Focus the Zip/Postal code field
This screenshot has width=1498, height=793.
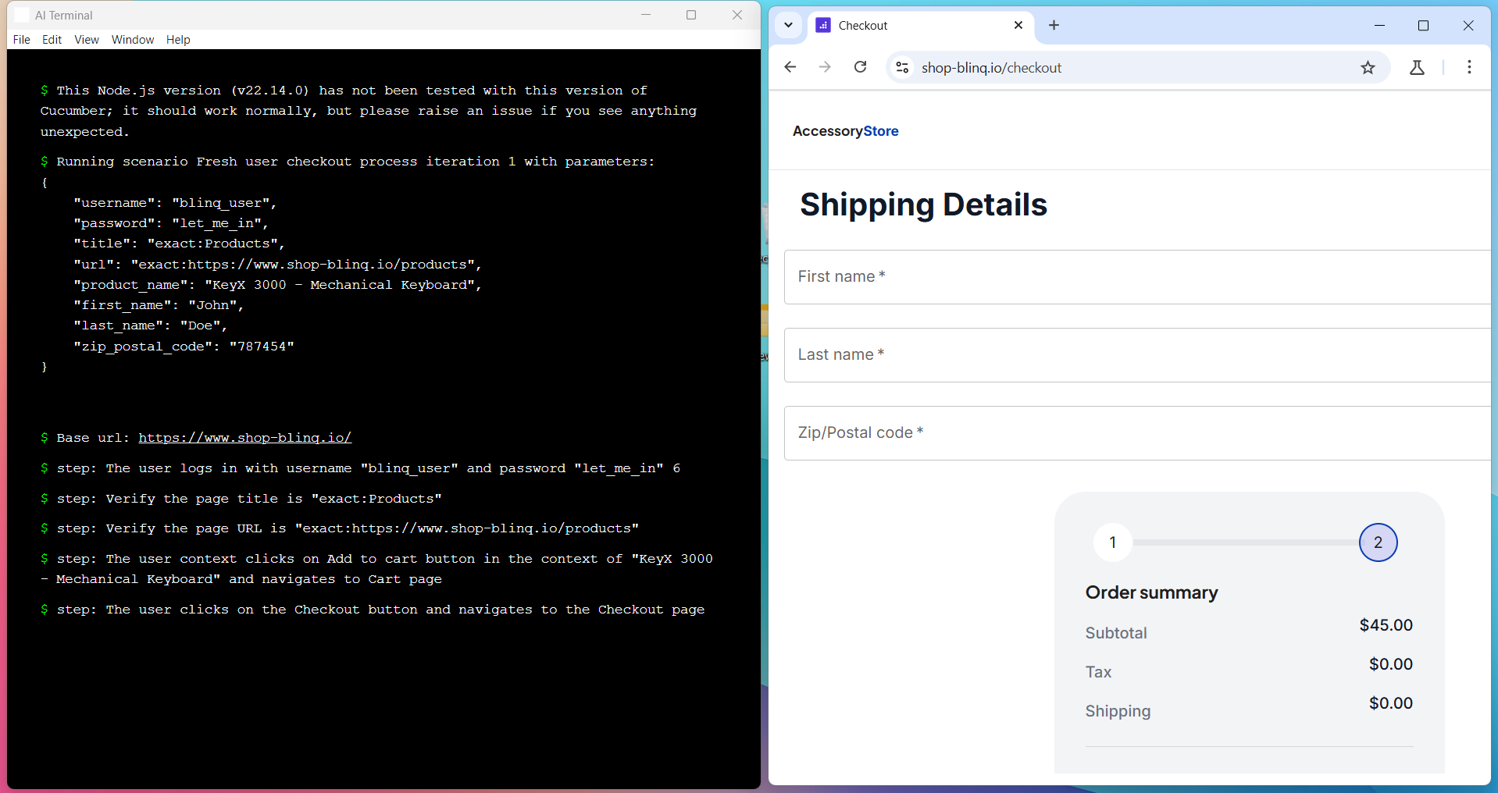(1136, 433)
